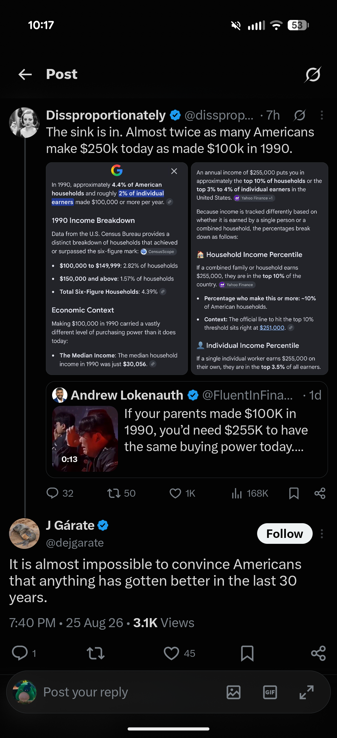The width and height of the screenshot is (337, 738).
Task: Bookmark Dissproportionately's post
Action: tap(294, 493)
